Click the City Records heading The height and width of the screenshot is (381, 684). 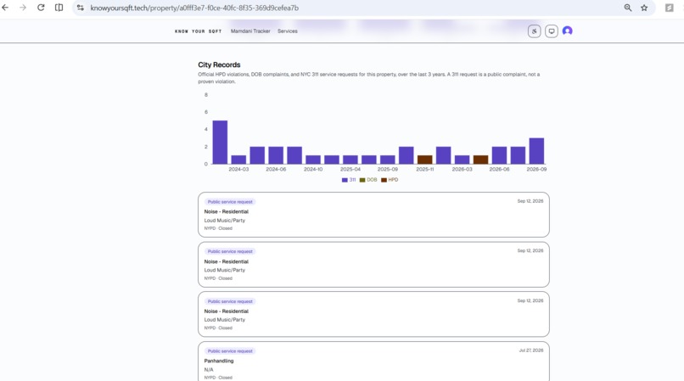(219, 64)
